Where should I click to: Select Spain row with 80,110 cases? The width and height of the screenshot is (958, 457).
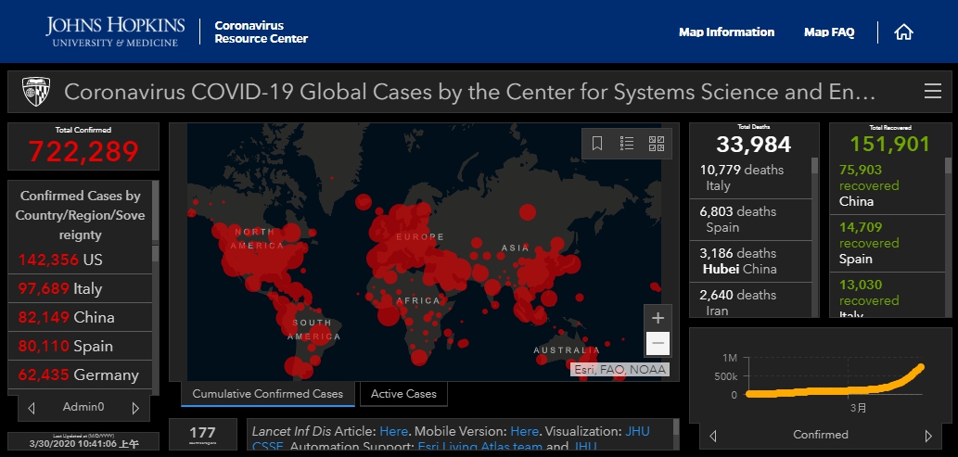80,346
